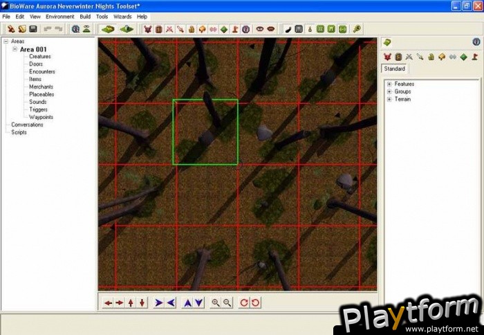The image size is (484, 335).
Task: Select Conversations in the left tree
Action: pos(27,125)
